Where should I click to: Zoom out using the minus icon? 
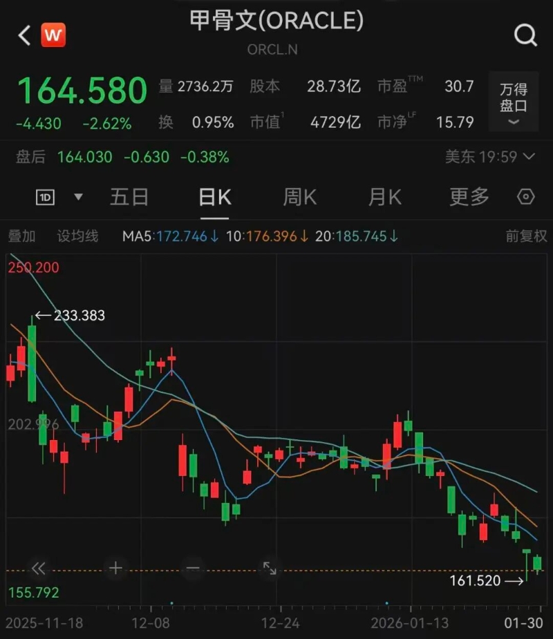coord(191,568)
